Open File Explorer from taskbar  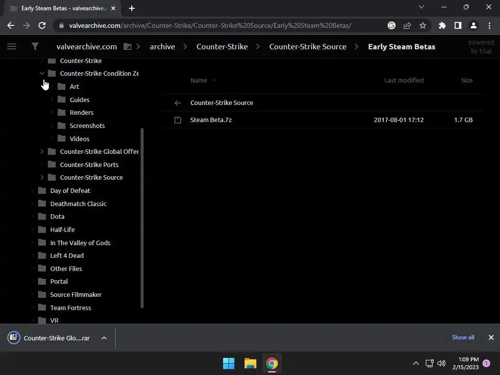250,363
